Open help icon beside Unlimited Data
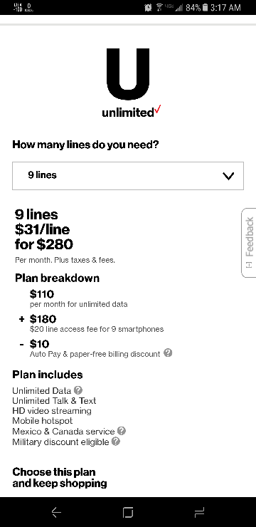 tap(78, 390)
